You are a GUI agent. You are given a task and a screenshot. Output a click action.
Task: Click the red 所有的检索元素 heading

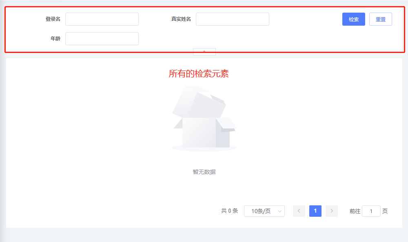(200, 74)
